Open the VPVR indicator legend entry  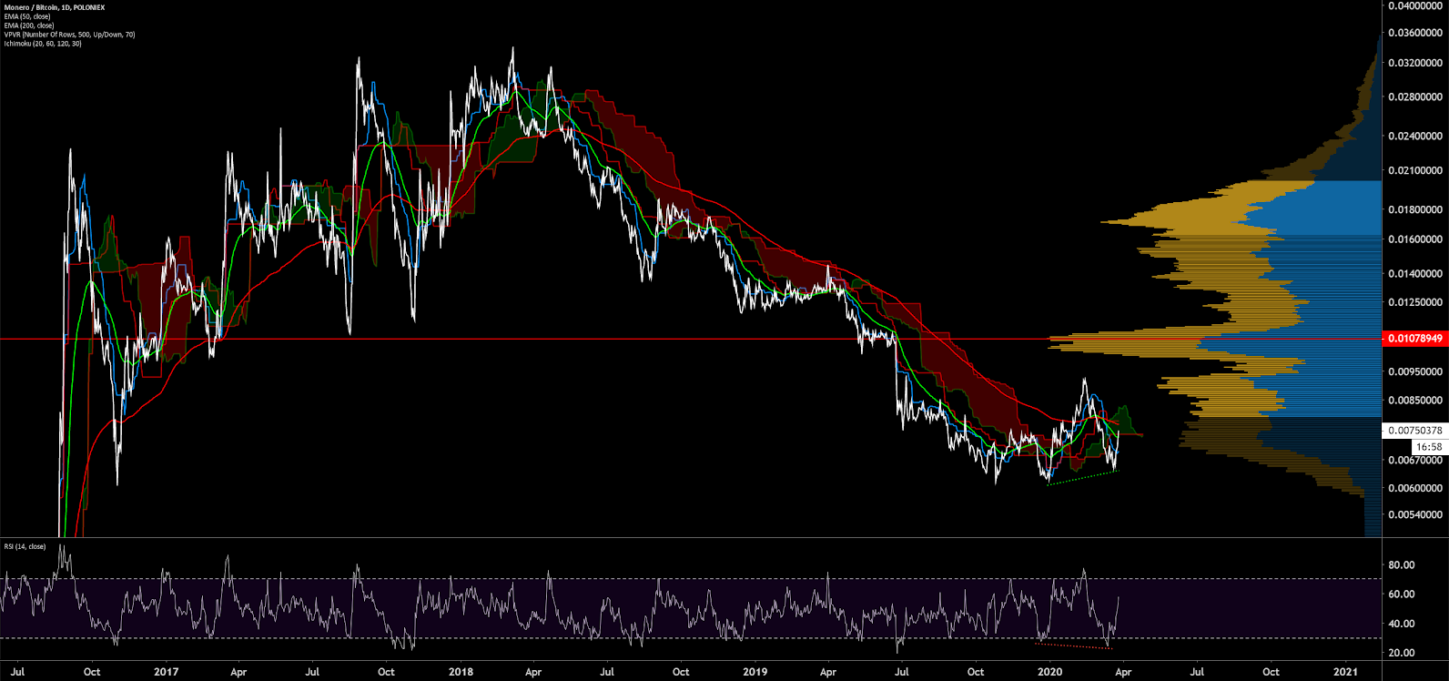(x=69, y=35)
